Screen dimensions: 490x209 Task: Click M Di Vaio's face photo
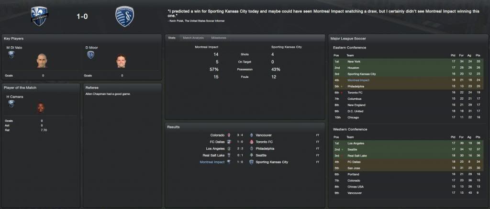(42, 61)
